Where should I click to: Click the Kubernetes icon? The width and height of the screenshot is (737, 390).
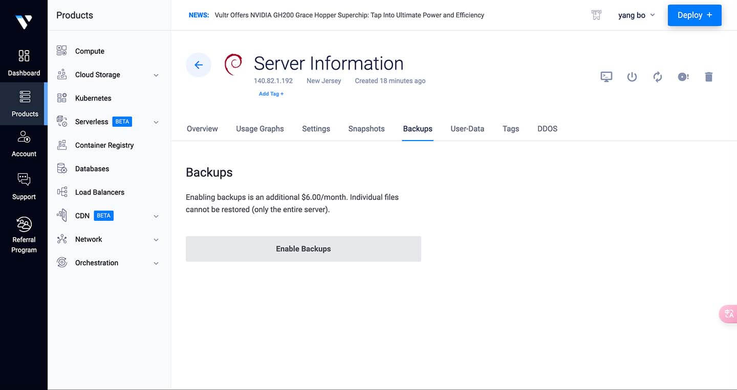(62, 98)
